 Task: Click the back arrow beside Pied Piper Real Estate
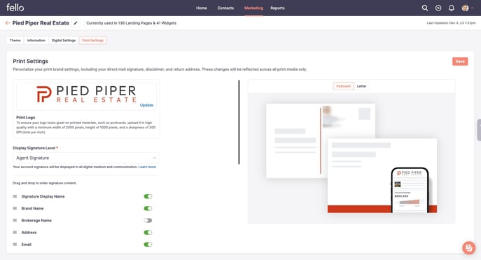(8, 23)
